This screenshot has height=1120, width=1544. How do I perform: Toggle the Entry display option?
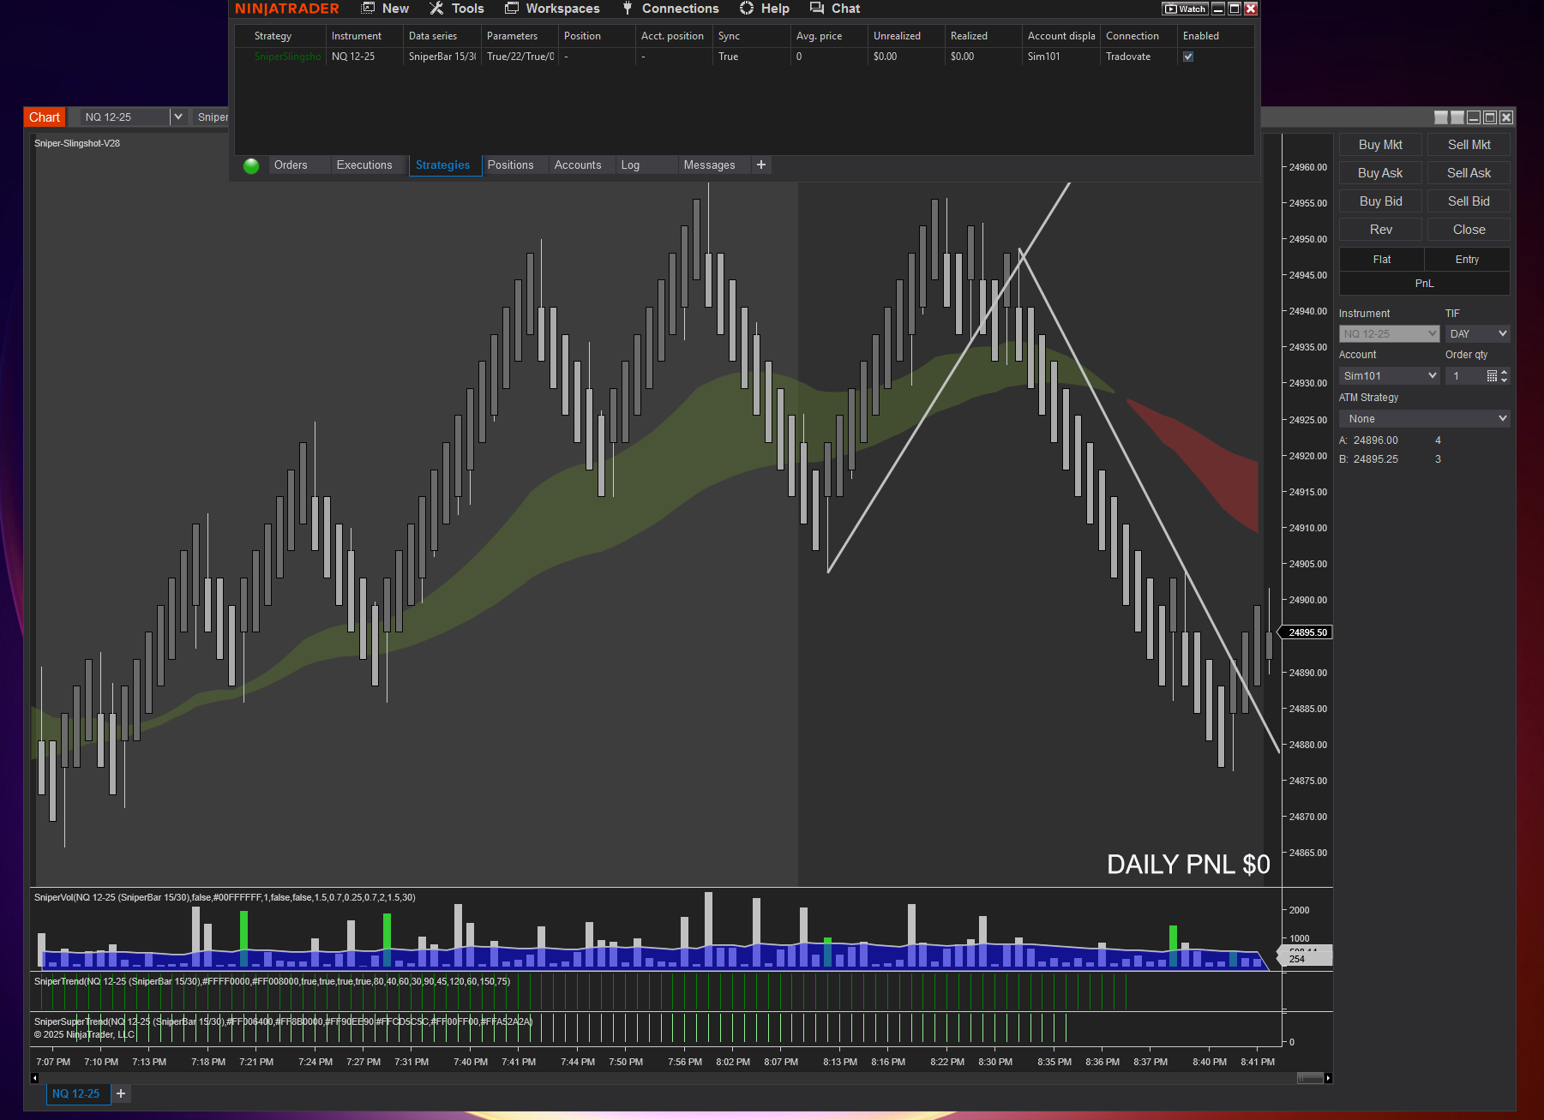1467,260
